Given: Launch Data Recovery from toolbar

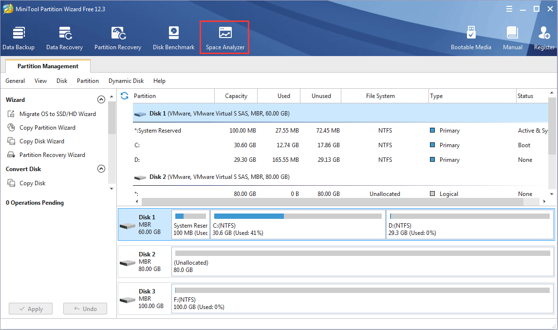Looking at the screenshot, I should [64, 38].
